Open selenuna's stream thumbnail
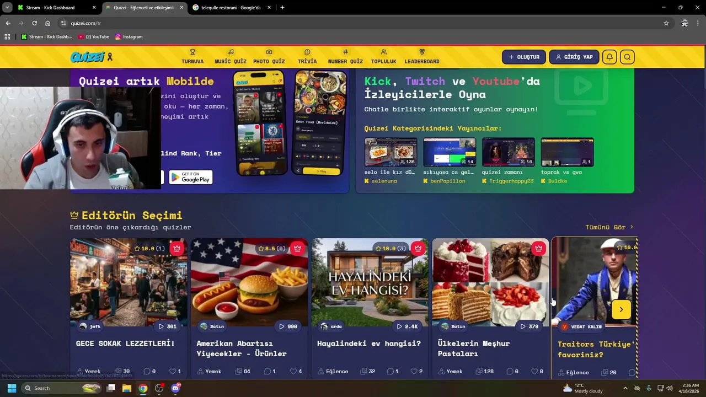The width and height of the screenshot is (706, 397). 391,152
